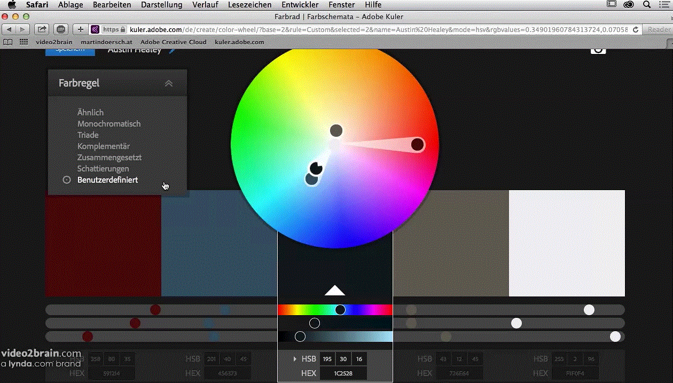This screenshot has height=383, width=673.
Task: Open the Darstellung menu
Action: tap(161, 5)
